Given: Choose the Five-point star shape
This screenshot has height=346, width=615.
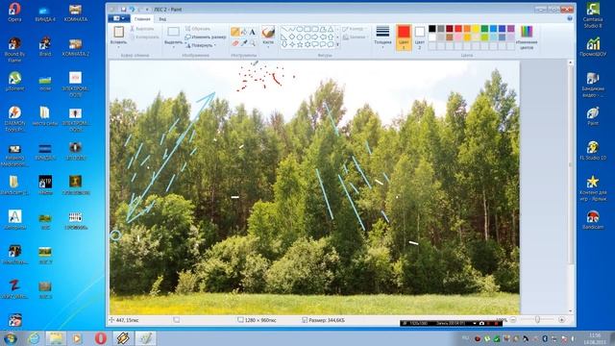Looking at the screenshot, I should point(300,44).
